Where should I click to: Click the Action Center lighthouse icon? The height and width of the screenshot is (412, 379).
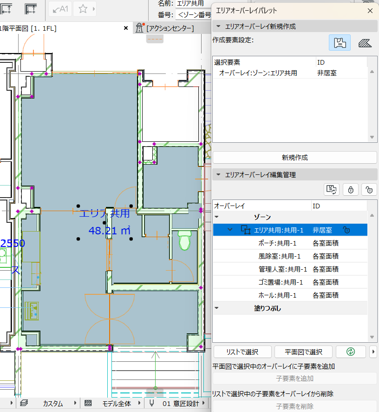[139, 28]
